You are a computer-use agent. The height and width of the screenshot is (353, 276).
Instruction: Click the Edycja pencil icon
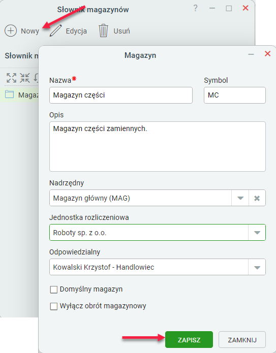pos(55,30)
